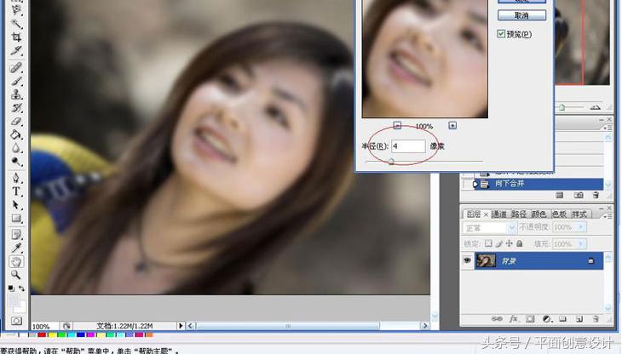The height and width of the screenshot is (354, 622).
Task: Select the Hand tool
Action: [x=16, y=261]
